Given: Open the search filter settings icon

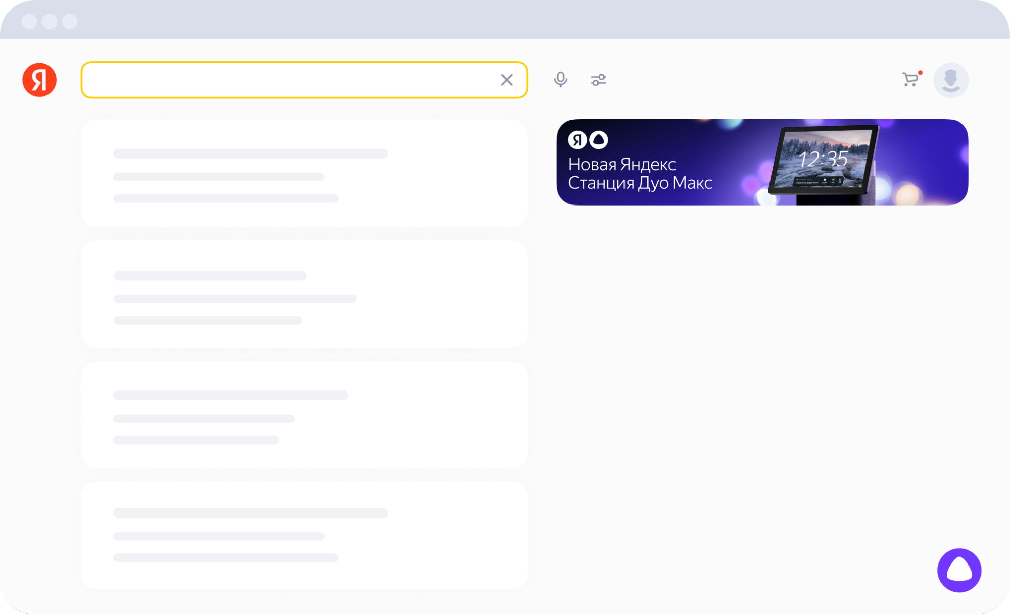Looking at the screenshot, I should tap(598, 80).
